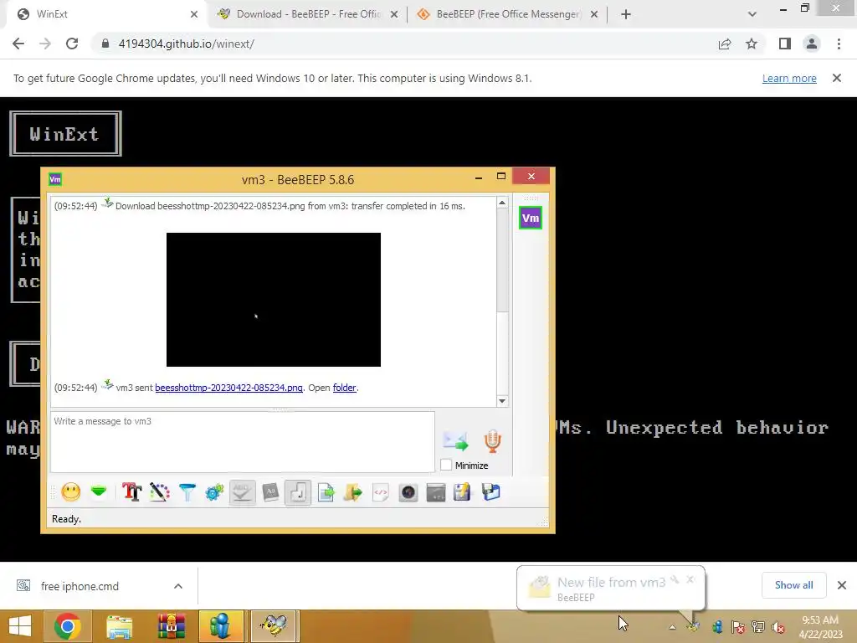857x643 pixels.
Task: Click the BeeBEEP bee taskbar icon
Action: 274,626
